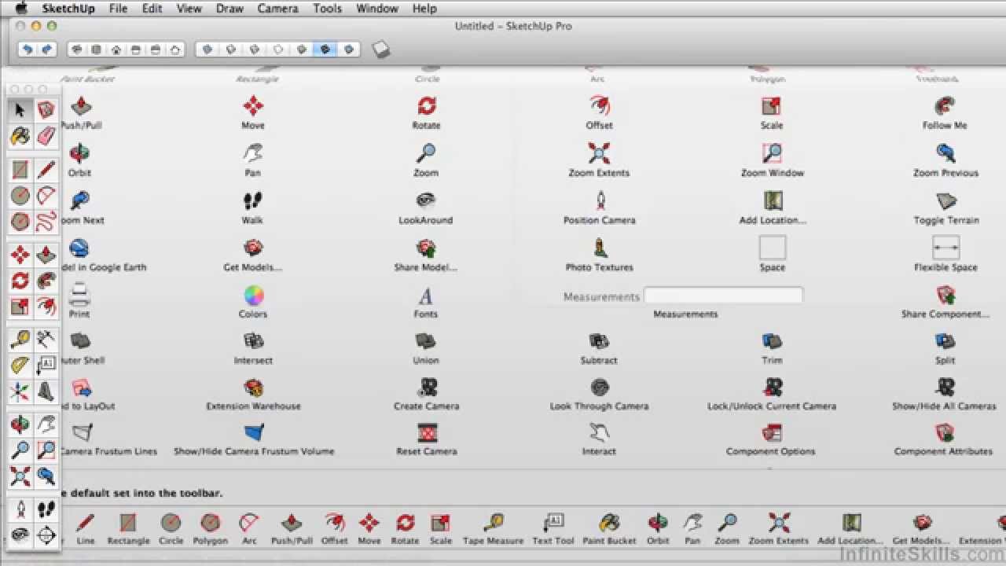Screen dimensions: 1006x566
Task: Select the Walk footprints icon
Action: pyautogui.click(x=253, y=200)
